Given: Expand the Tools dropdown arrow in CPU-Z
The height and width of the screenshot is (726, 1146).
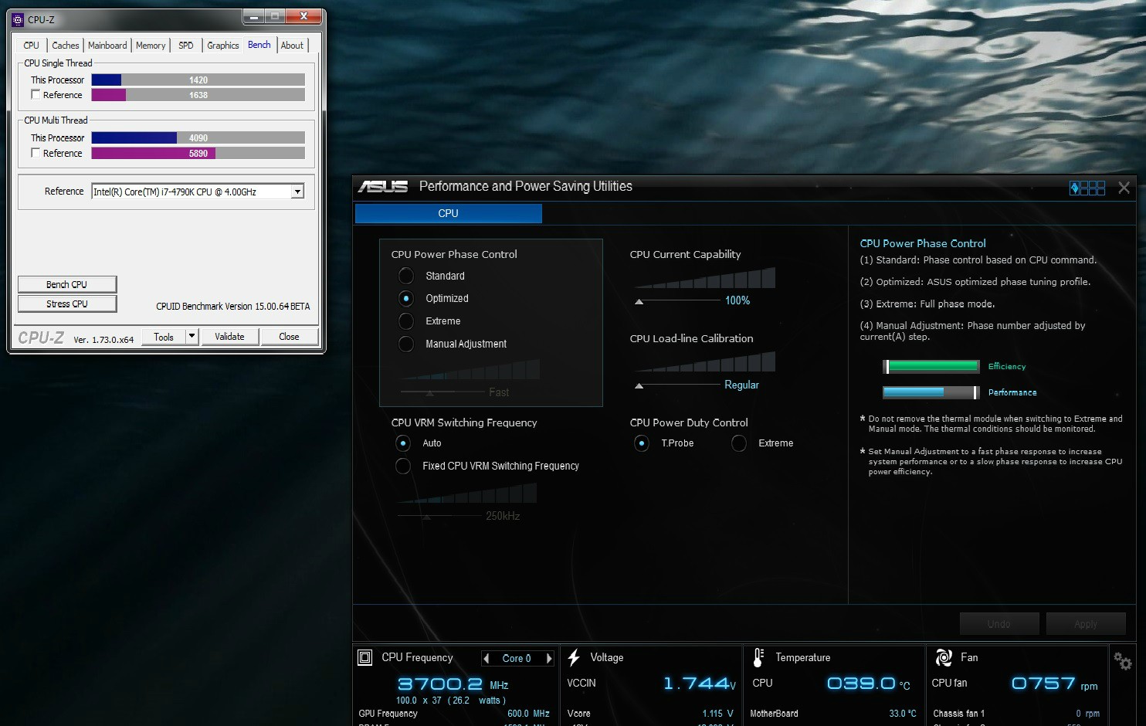Looking at the screenshot, I should tap(192, 336).
